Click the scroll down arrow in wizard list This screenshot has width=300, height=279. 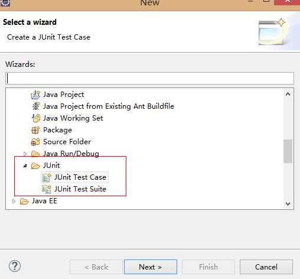coord(288,203)
